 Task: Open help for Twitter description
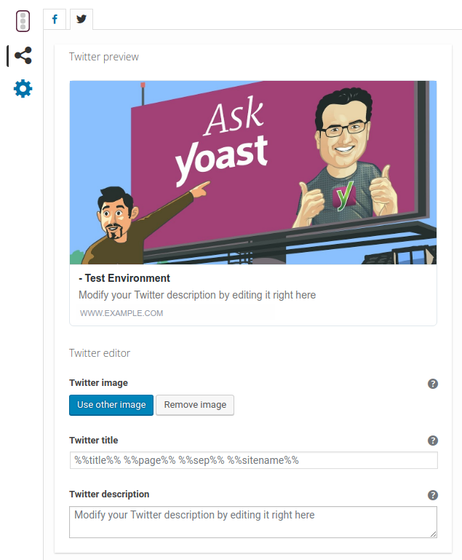click(x=433, y=495)
